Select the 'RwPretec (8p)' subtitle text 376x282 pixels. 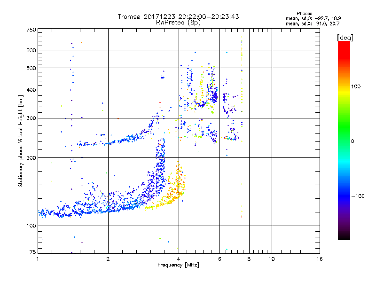[178, 23]
